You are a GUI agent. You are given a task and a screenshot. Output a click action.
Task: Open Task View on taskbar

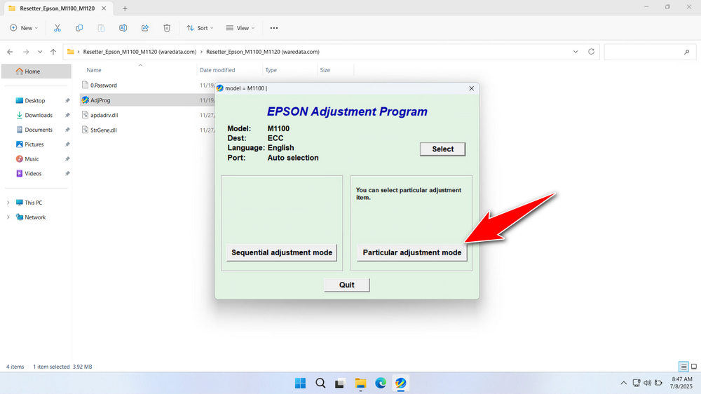pyautogui.click(x=340, y=383)
